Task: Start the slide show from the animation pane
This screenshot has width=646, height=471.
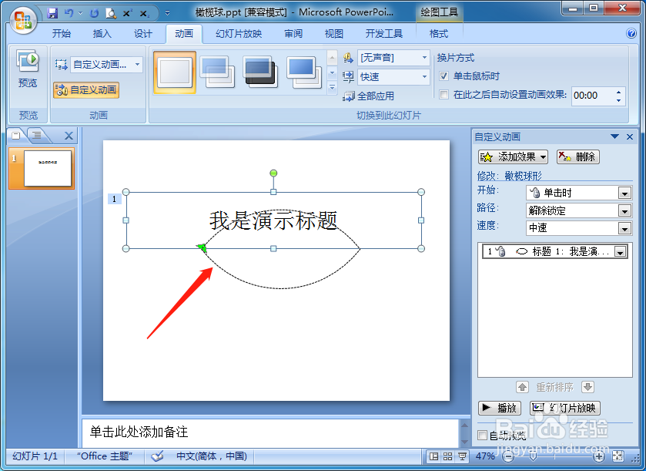Action: (565, 408)
